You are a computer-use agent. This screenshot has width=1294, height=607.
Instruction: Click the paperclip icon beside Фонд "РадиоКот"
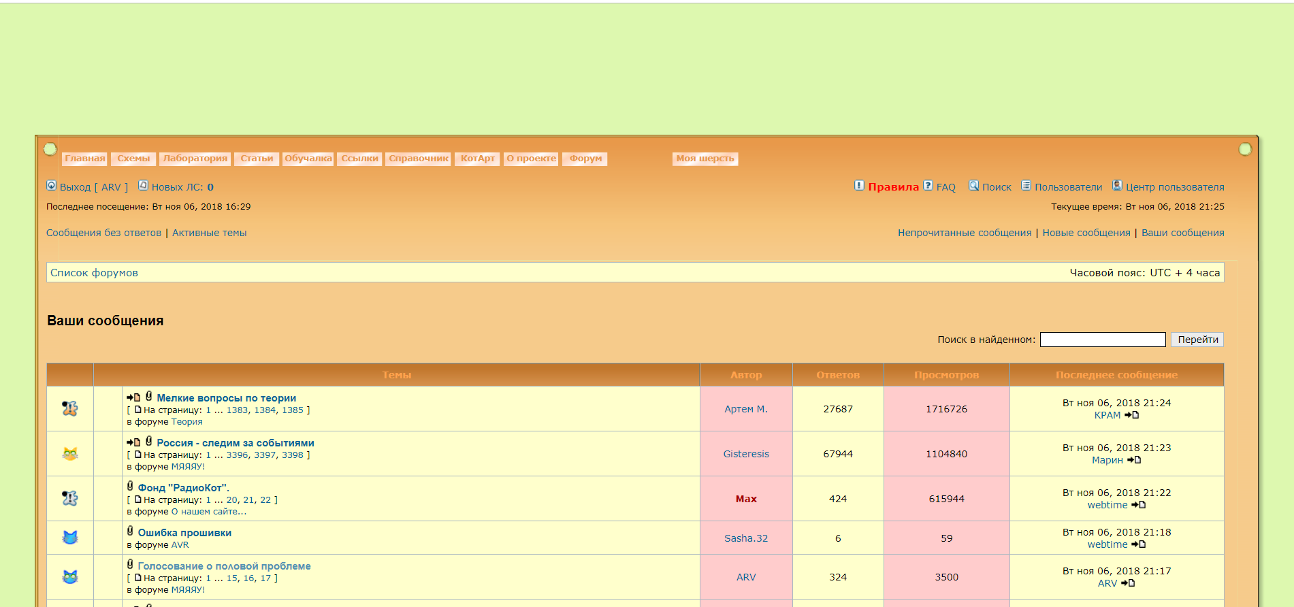[x=130, y=487]
